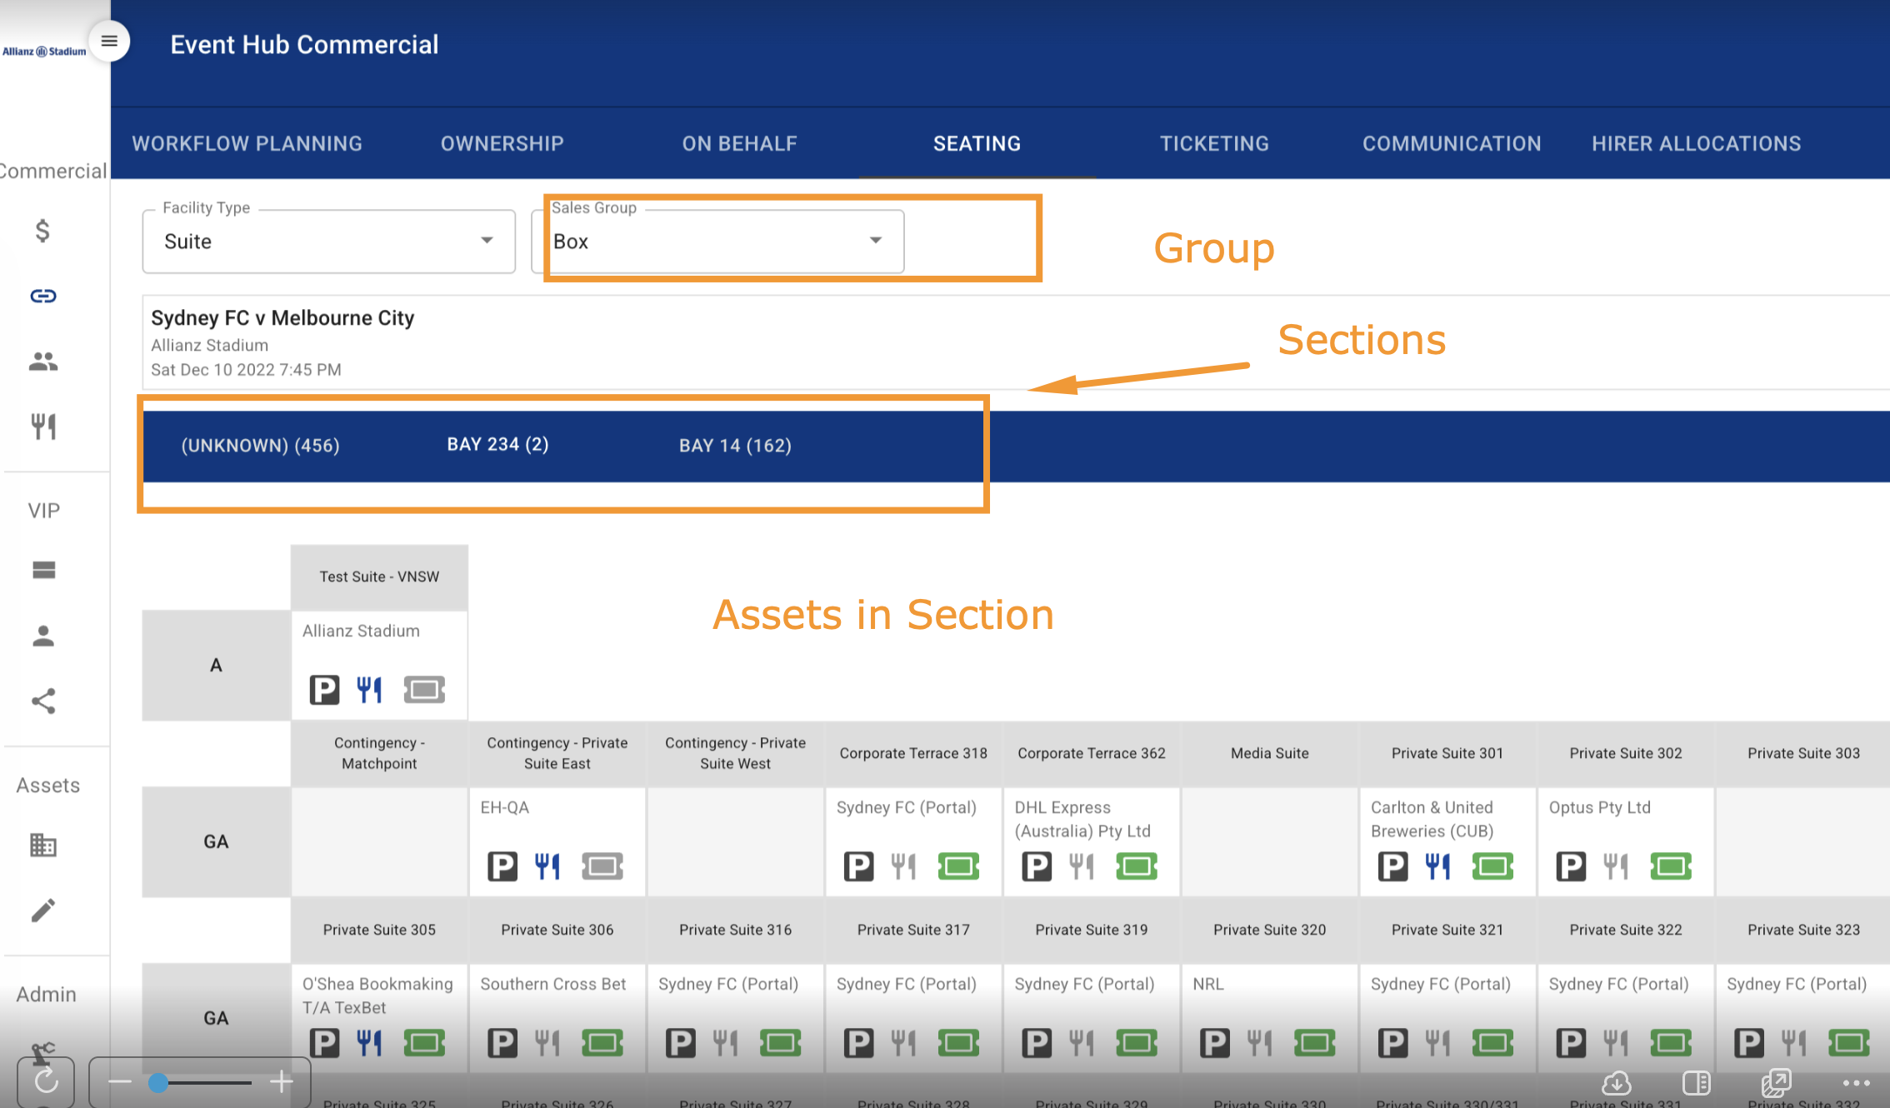The image size is (1890, 1108).
Task: Open the VIP card list sidebar icon
Action: (43, 570)
